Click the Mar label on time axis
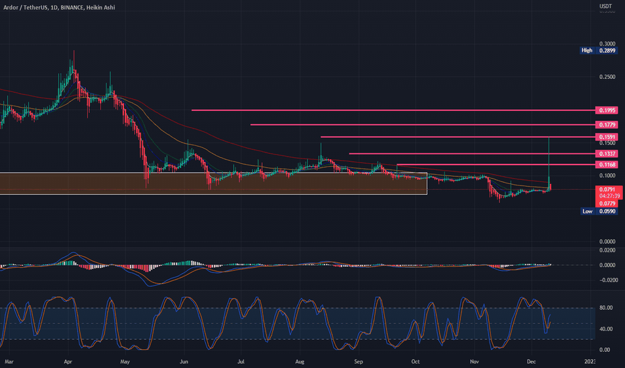 [x=9, y=361]
